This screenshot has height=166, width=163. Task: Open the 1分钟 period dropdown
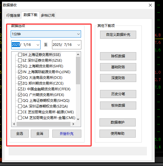click(x=46, y=34)
